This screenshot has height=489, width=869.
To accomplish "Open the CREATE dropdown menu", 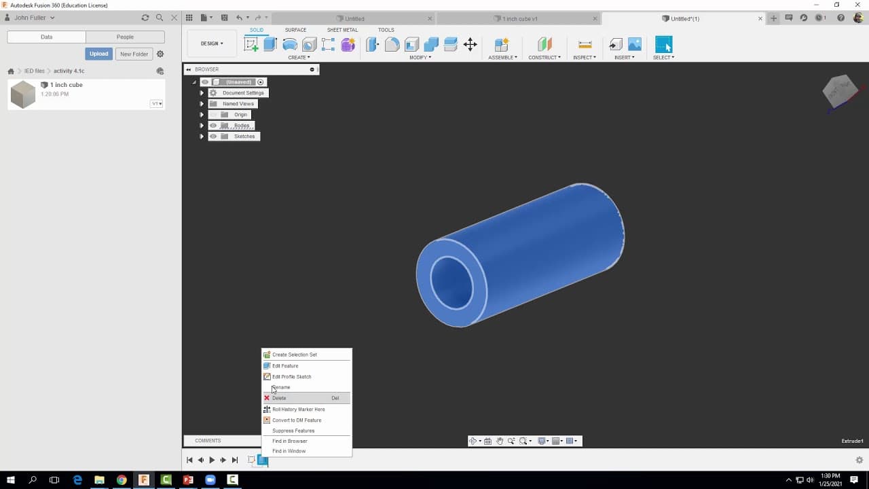I will (298, 58).
